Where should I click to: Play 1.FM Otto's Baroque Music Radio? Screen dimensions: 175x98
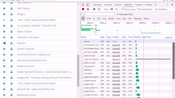(4, 20)
